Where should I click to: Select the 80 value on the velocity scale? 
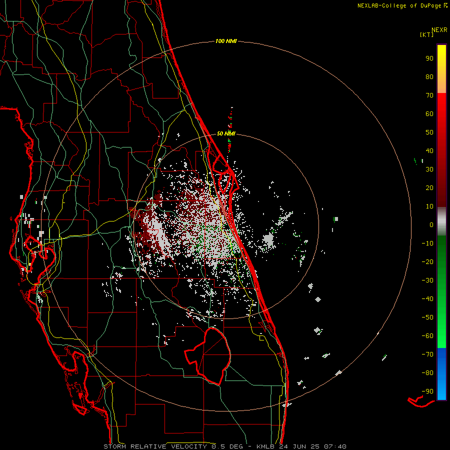click(429, 77)
